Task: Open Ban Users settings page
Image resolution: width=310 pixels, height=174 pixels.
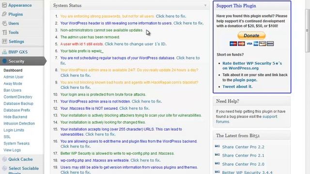Action: [13, 90]
